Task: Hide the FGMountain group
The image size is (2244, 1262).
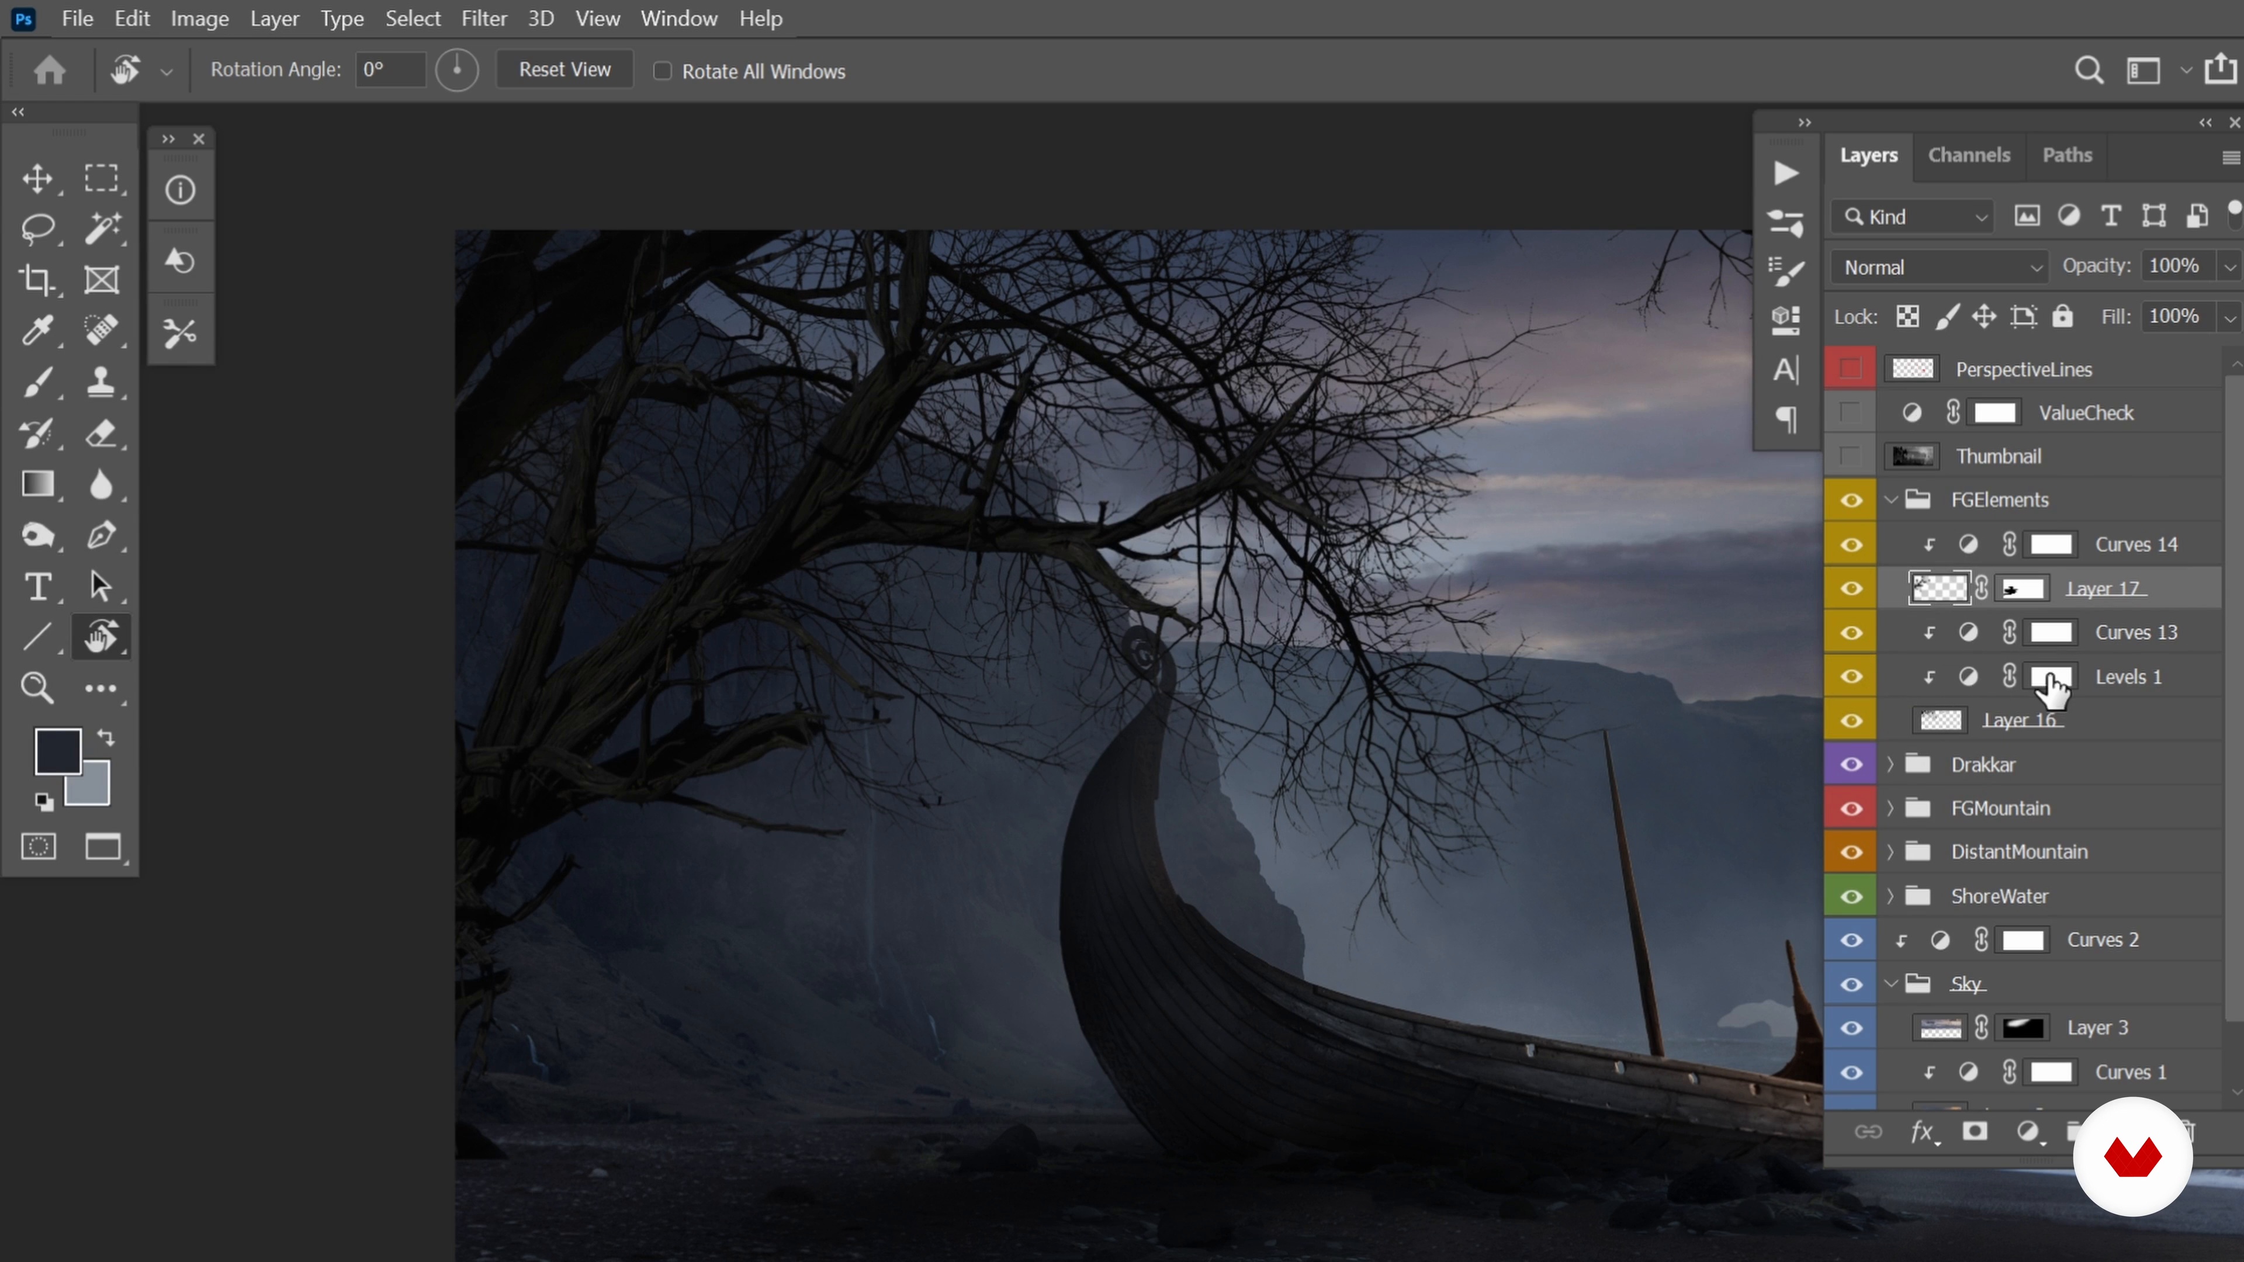Action: [x=1850, y=808]
